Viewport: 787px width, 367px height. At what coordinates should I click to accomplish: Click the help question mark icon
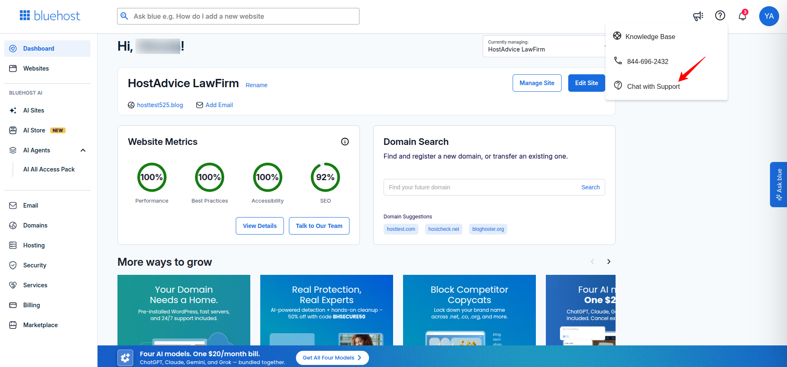tap(720, 15)
